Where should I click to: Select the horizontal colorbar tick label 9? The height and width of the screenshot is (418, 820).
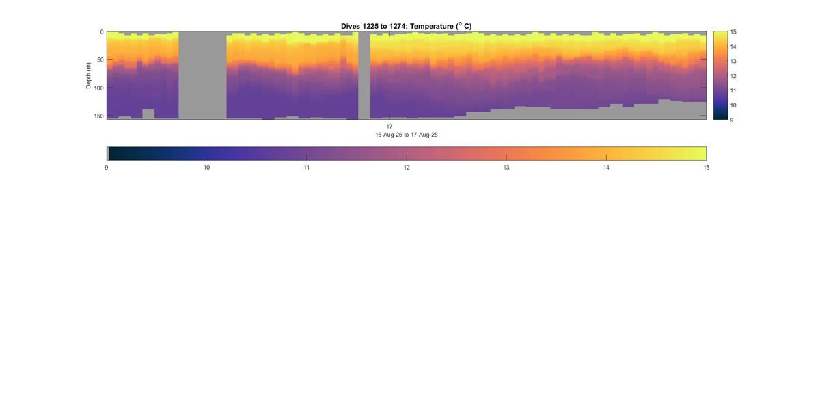[107, 167]
